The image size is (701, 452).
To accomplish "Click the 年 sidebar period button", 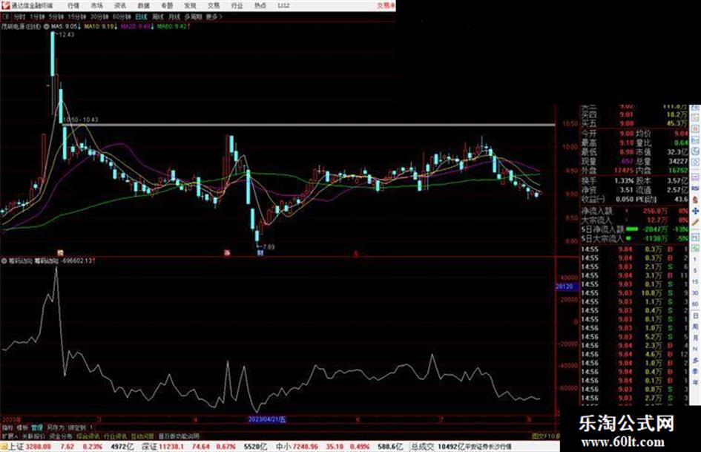I will (x=695, y=383).
